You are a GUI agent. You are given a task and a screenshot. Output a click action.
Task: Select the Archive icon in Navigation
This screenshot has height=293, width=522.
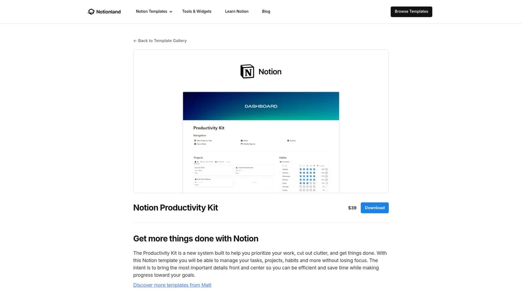point(288,141)
